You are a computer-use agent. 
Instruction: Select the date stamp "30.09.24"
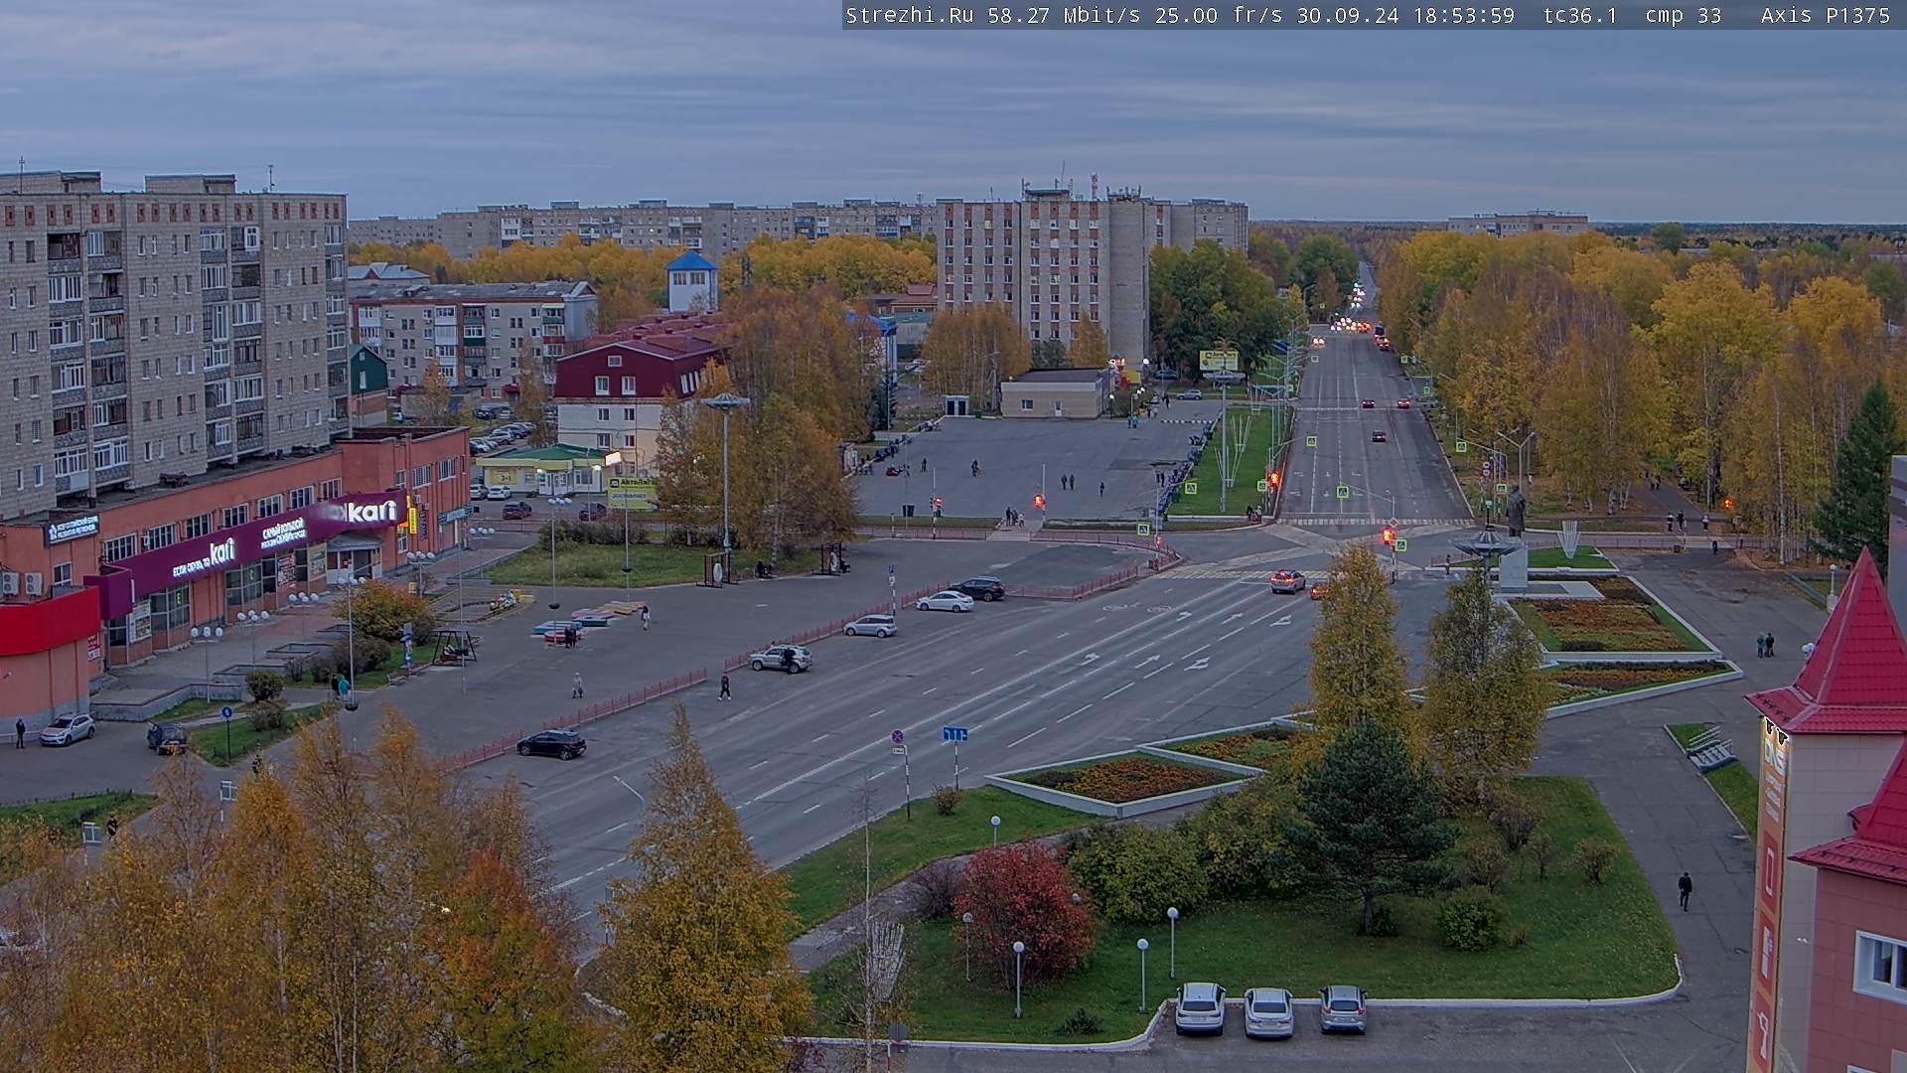[x=1347, y=15]
